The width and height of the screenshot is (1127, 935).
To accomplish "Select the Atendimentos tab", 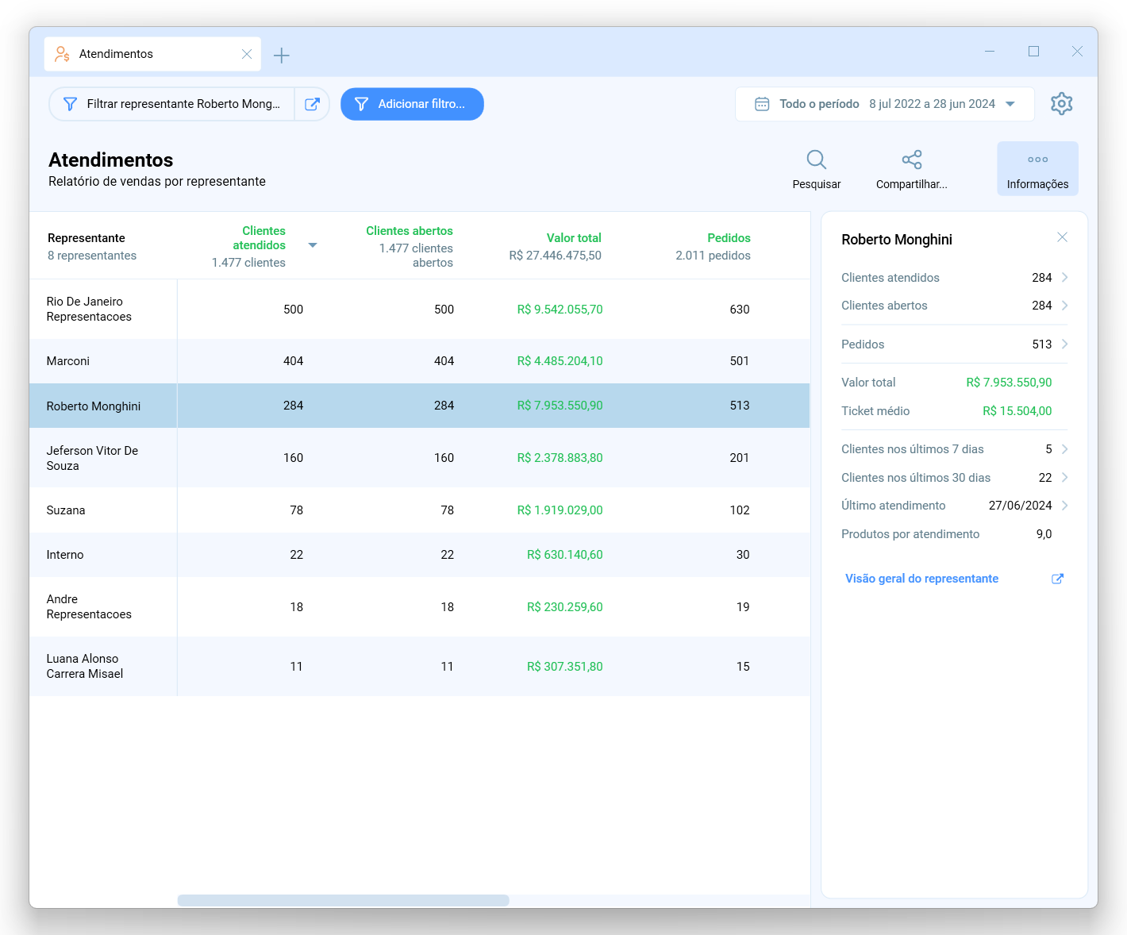I will [x=152, y=54].
